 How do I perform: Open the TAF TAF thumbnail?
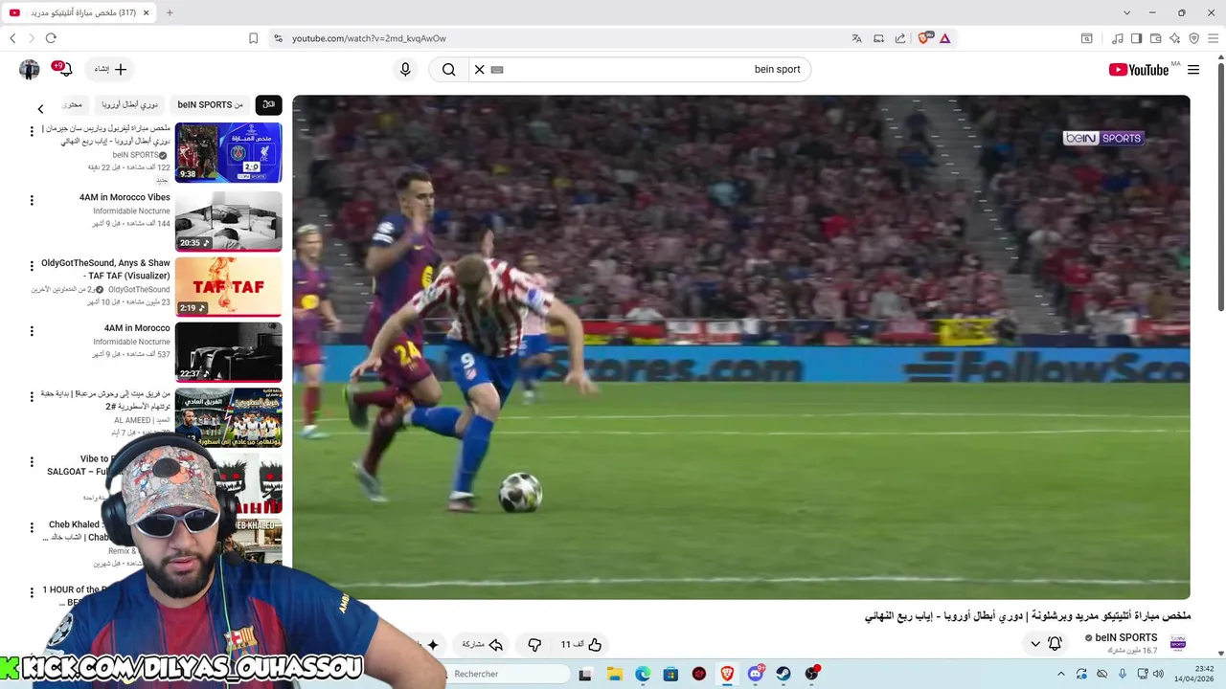point(228,286)
